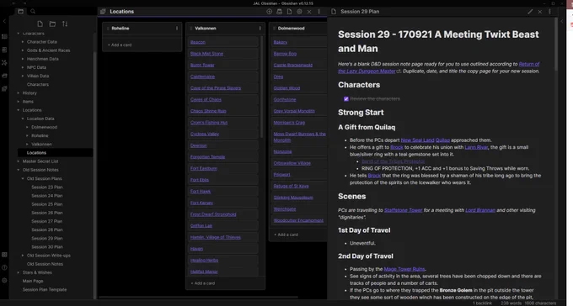Open Beacon link in Valkonnen list
This screenshot has width=573, height=306.
click(198, 42)
